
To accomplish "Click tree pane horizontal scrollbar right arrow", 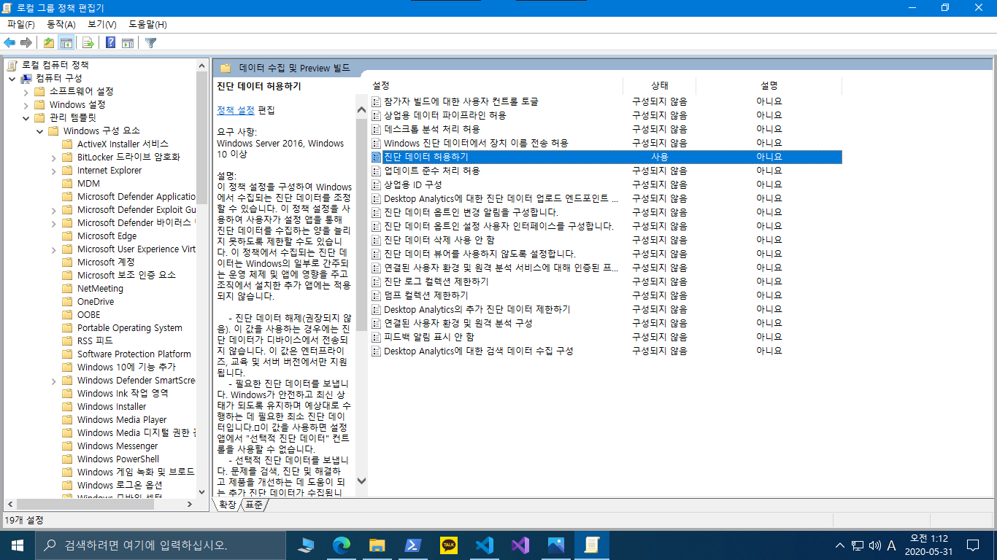I will pyautogui.click(x=190, y=504).
